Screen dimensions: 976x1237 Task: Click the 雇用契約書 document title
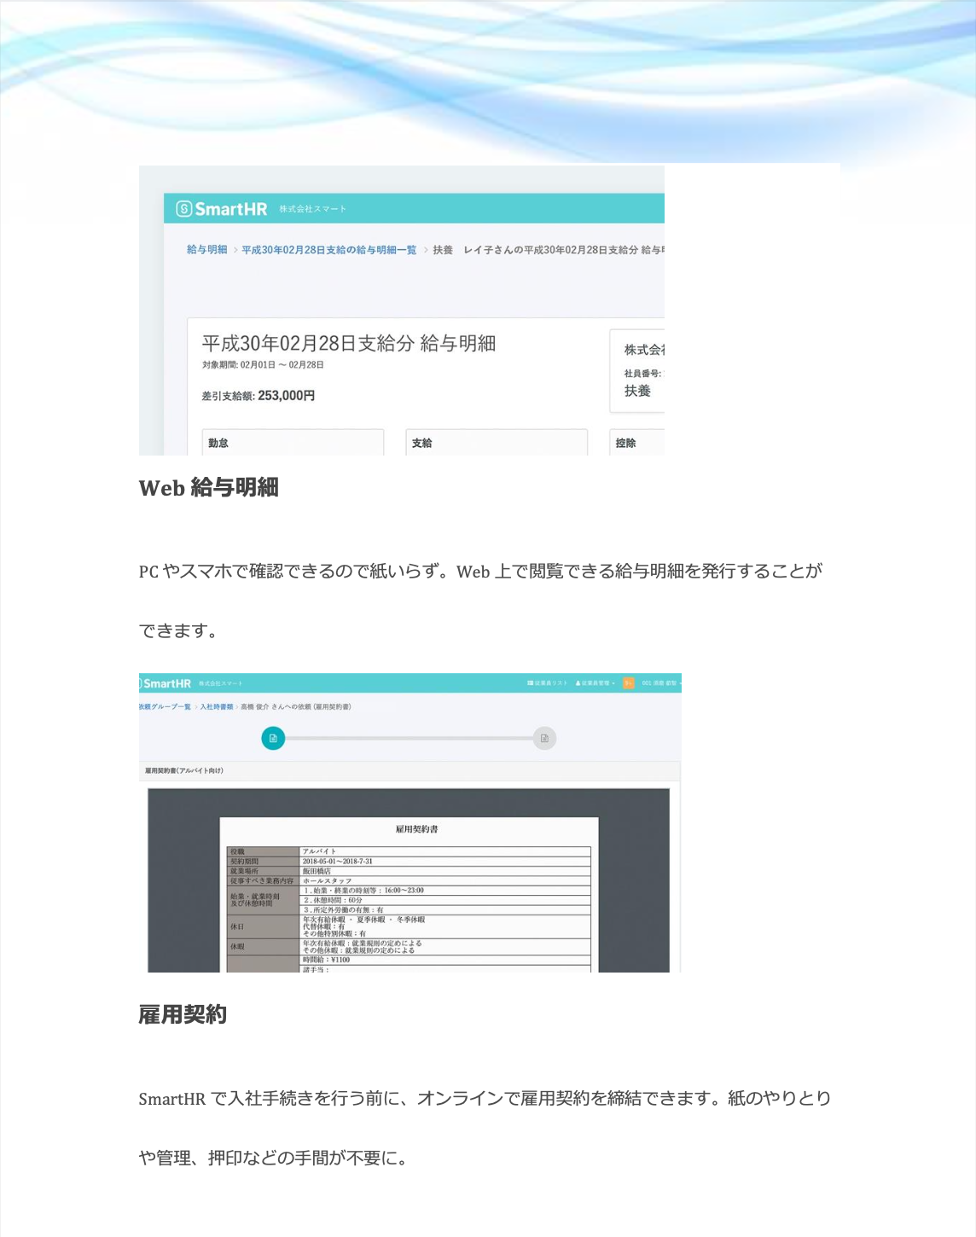point(416,829)
